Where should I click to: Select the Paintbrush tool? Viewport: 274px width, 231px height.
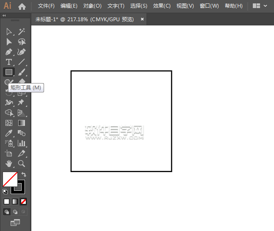pyautogui.click(x=22, y=72)
